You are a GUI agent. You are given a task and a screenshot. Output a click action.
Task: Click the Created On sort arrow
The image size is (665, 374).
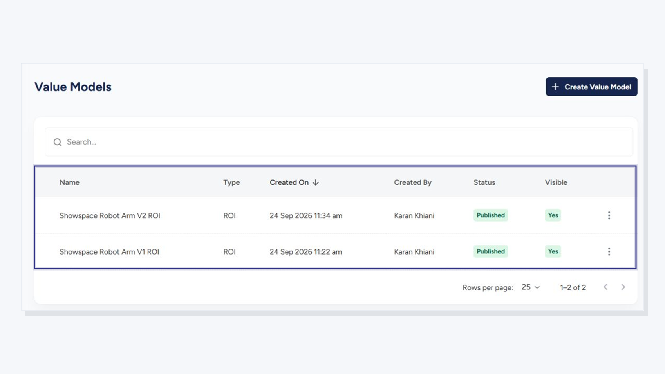pos(316,182)
